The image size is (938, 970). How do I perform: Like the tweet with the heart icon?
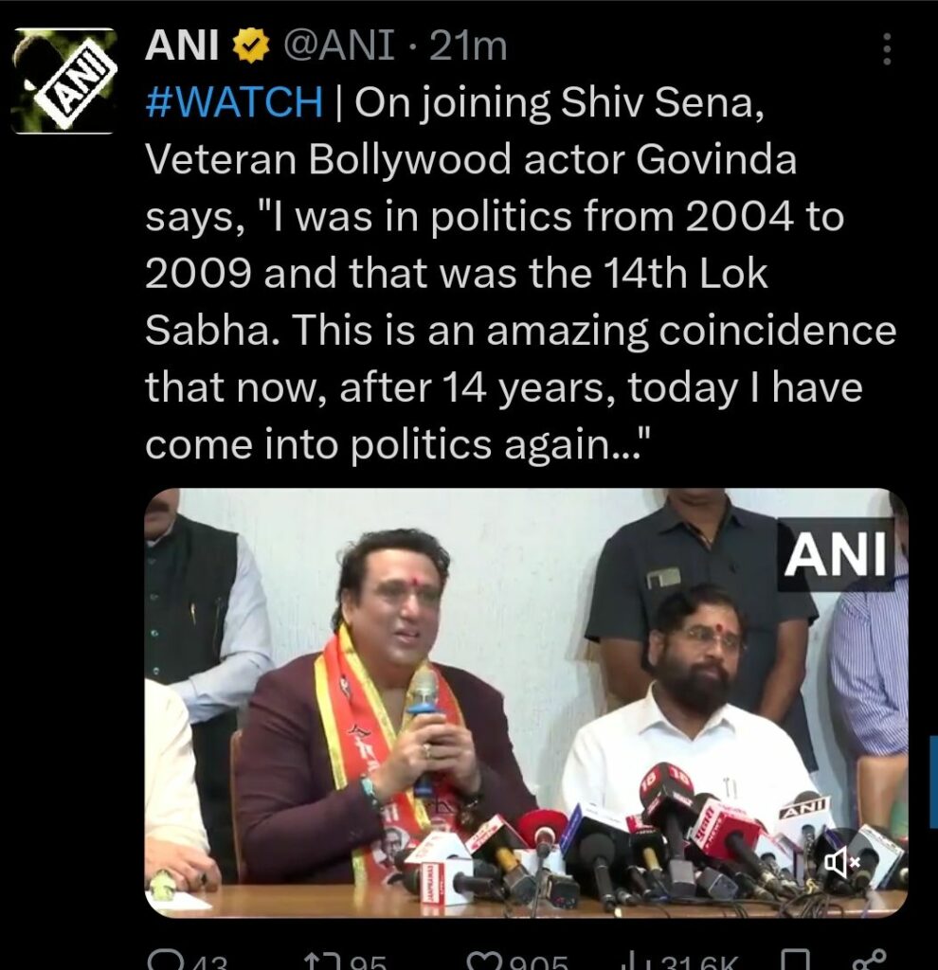(x=484, y=959)
